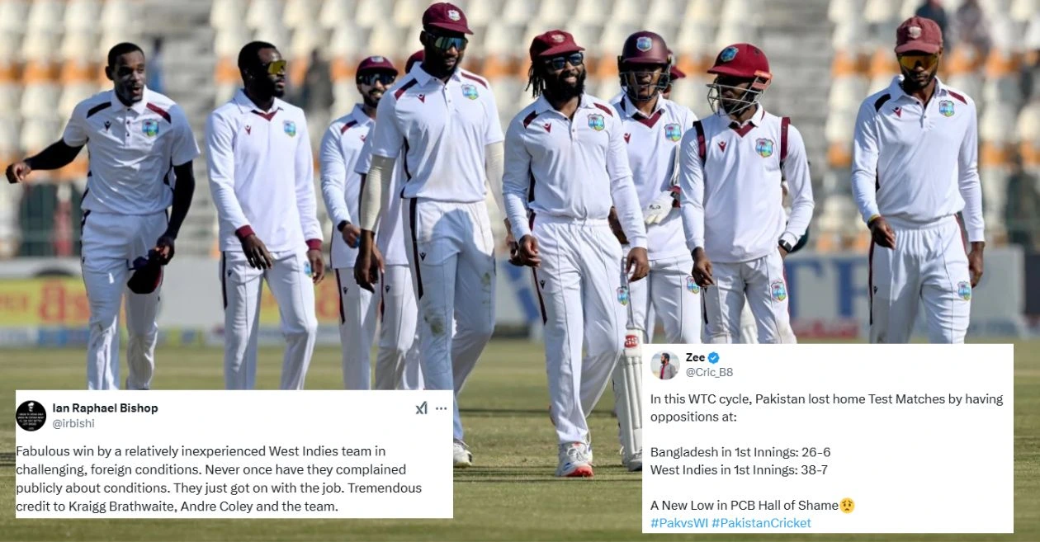
Task: Click the maroon cap of the rightmost player
Action: coord(919,35)
